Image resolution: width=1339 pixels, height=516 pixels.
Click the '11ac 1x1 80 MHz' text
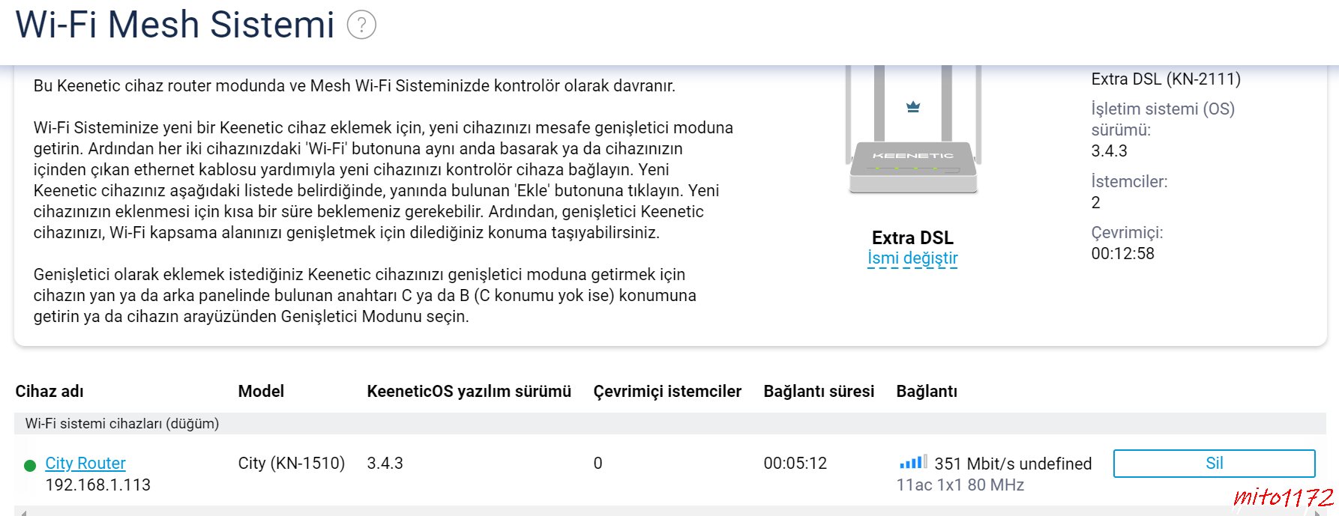pos(960,485)
